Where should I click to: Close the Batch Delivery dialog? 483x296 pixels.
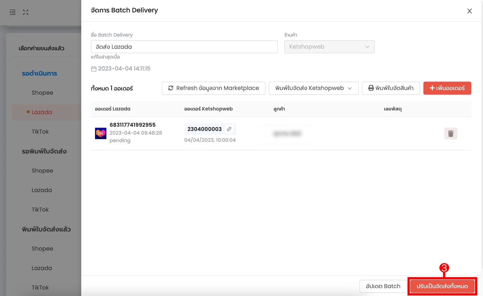(x=469, y=11)
